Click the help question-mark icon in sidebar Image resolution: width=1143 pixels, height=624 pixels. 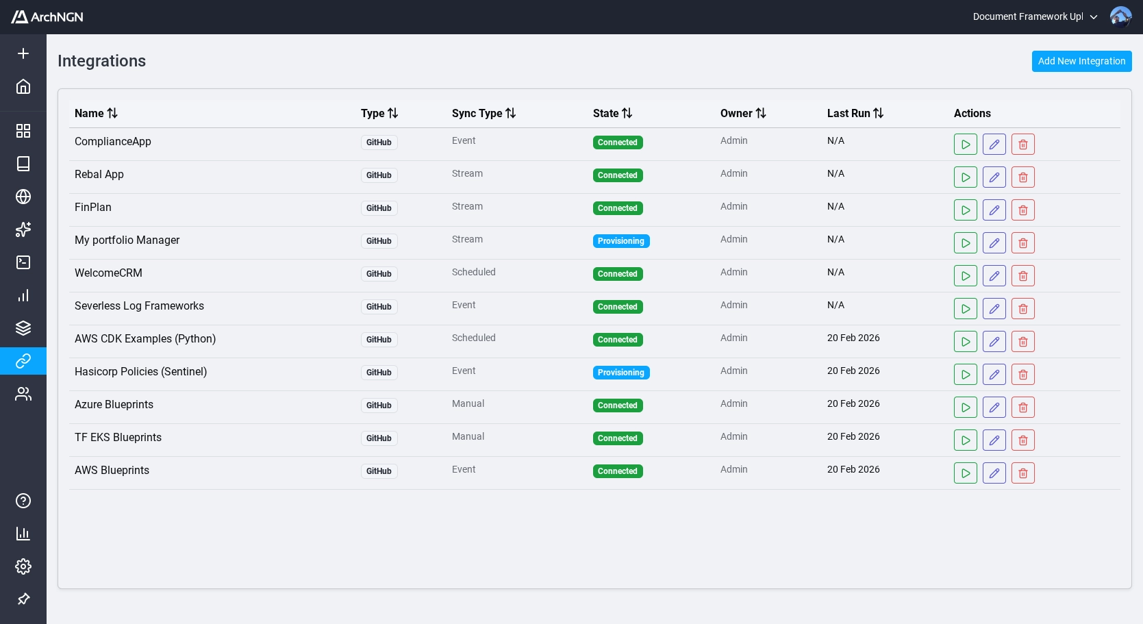pos(23,501)
